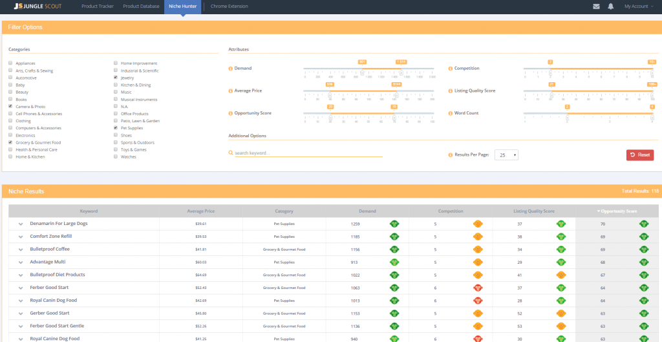Sort by the Keyword column header
The height and width of the screenshot is (342, 662).
tap(89, 211)
